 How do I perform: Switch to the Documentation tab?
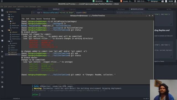[x=153, y=9]
